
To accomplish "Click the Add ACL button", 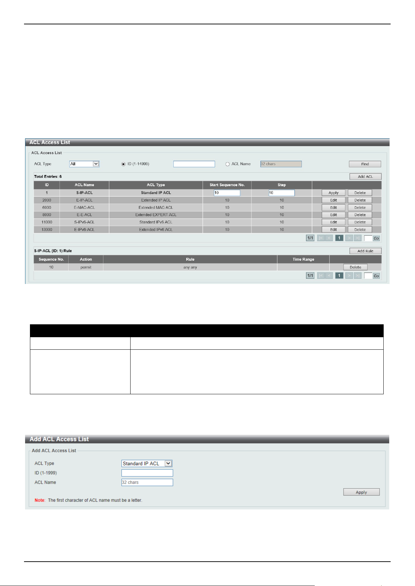I will (x=365, y=176).
